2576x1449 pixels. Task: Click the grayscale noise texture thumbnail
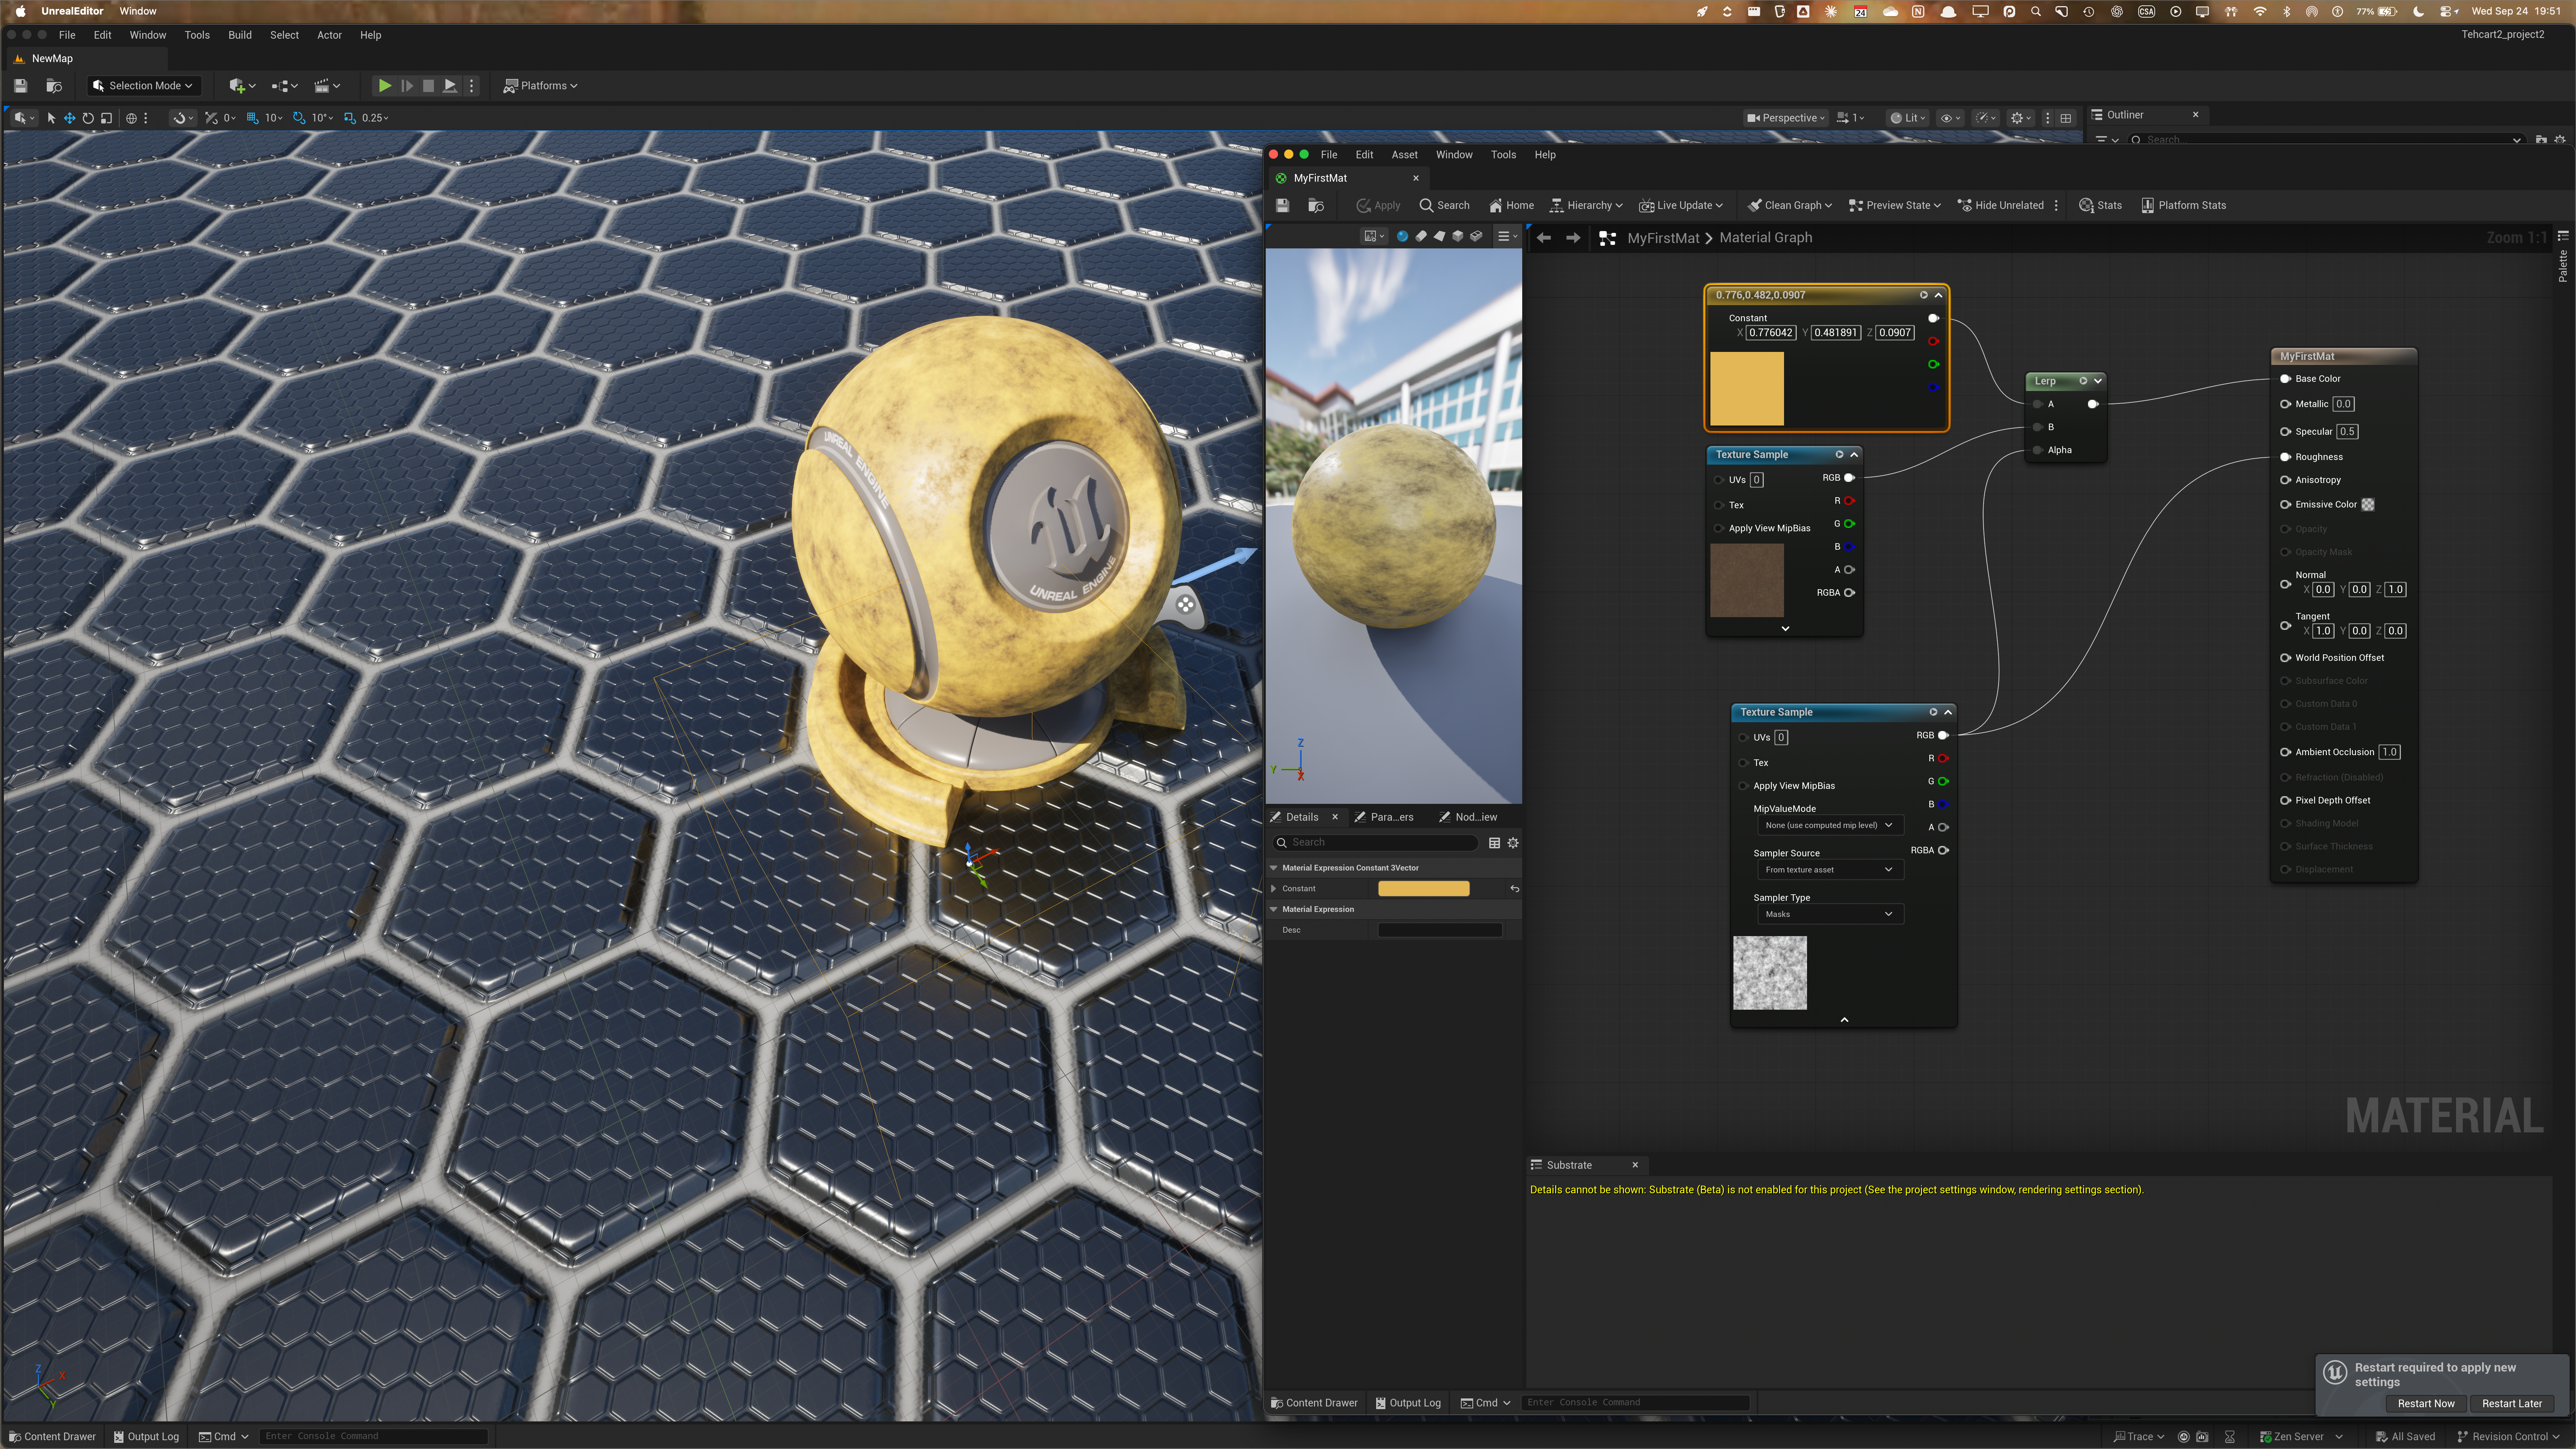[1769, 973]
